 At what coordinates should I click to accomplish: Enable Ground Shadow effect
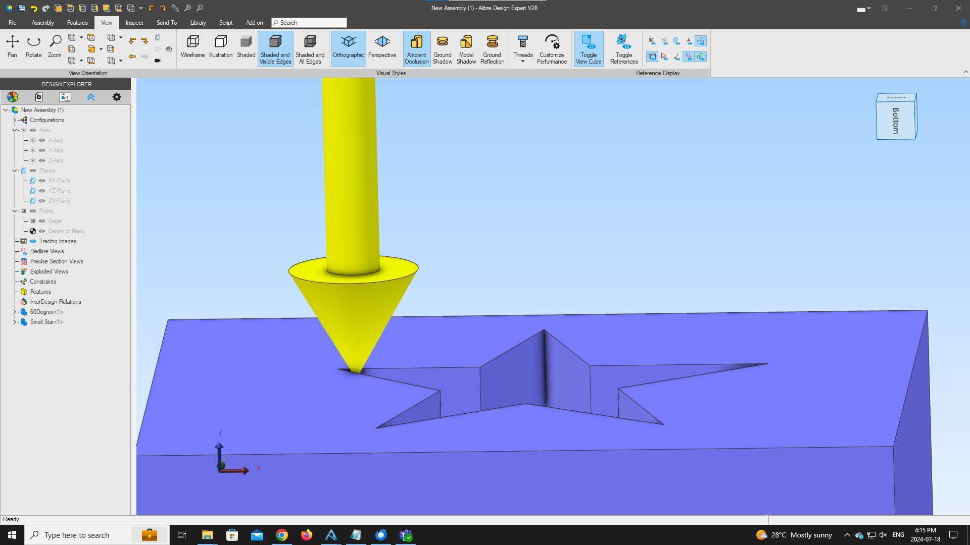(442, 49)
